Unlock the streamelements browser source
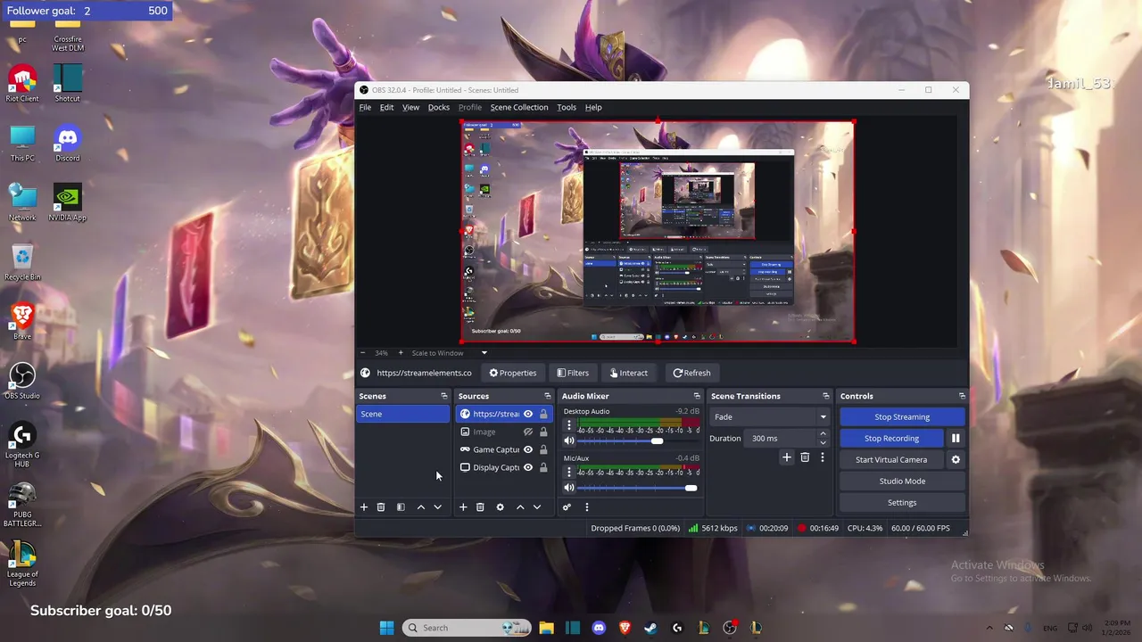This screenshot has height=642, width=1142. pos(543,414)
